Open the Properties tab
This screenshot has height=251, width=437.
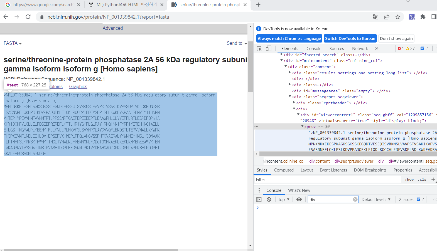tap(403, 170)
